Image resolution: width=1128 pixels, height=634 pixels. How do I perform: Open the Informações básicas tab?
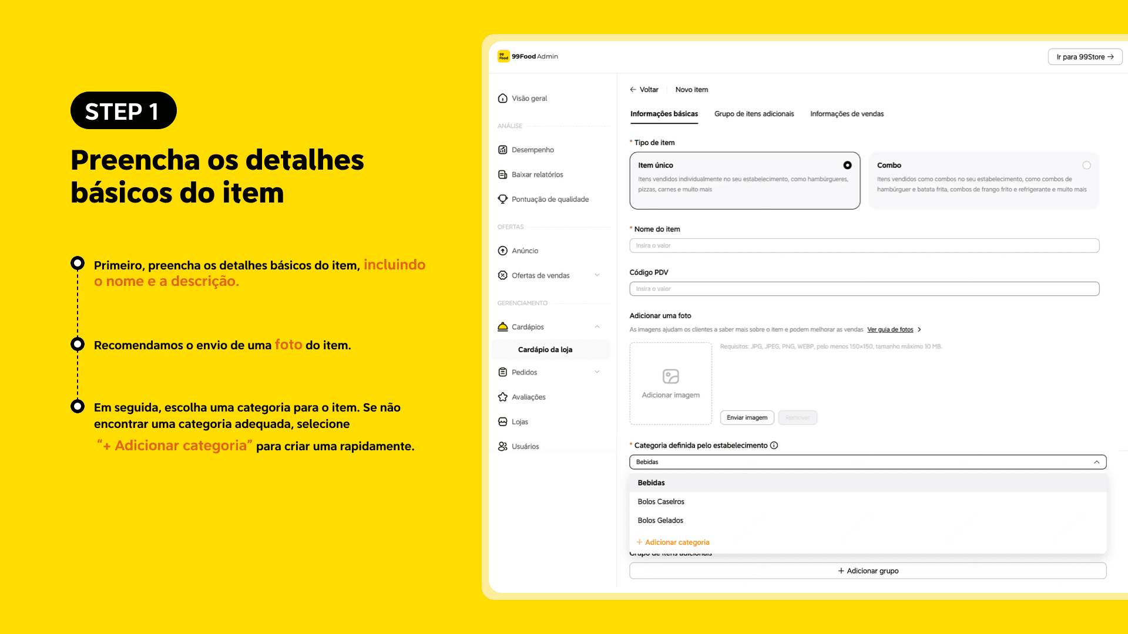click(x=664, y=114)
